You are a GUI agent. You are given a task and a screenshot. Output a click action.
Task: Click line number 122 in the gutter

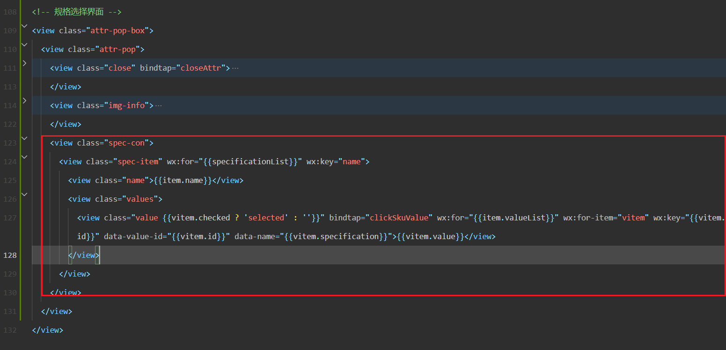click(10, 124)
